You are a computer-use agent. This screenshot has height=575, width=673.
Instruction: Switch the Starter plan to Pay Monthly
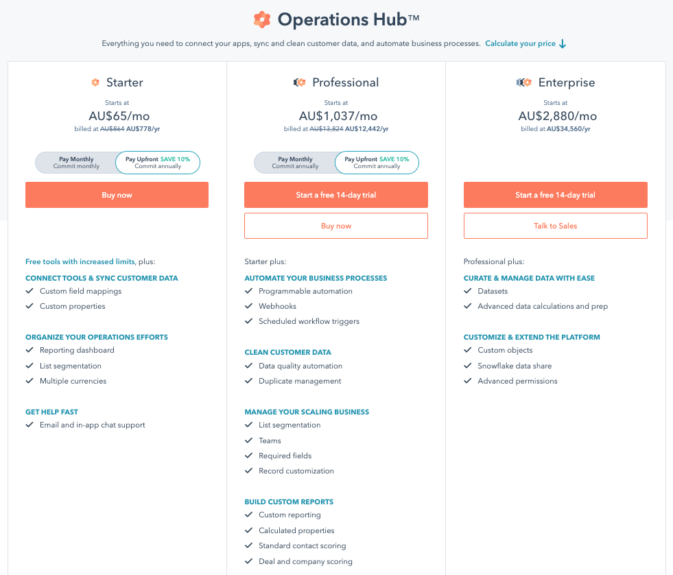click(75, 162)
